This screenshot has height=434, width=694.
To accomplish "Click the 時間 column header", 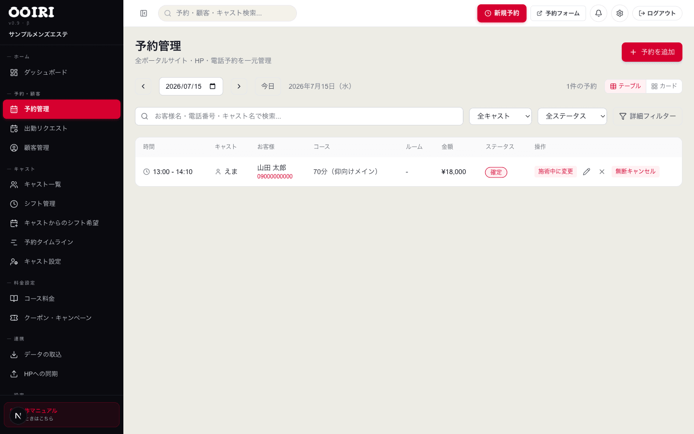I will 149,147.
